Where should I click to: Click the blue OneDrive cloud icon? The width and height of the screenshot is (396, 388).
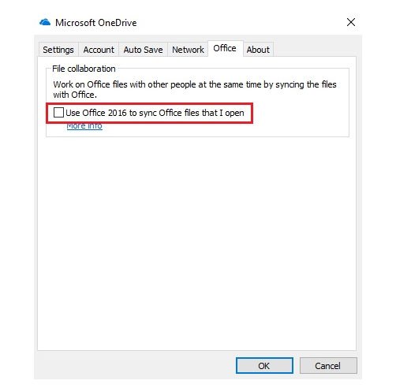click(x=45, y=22)
